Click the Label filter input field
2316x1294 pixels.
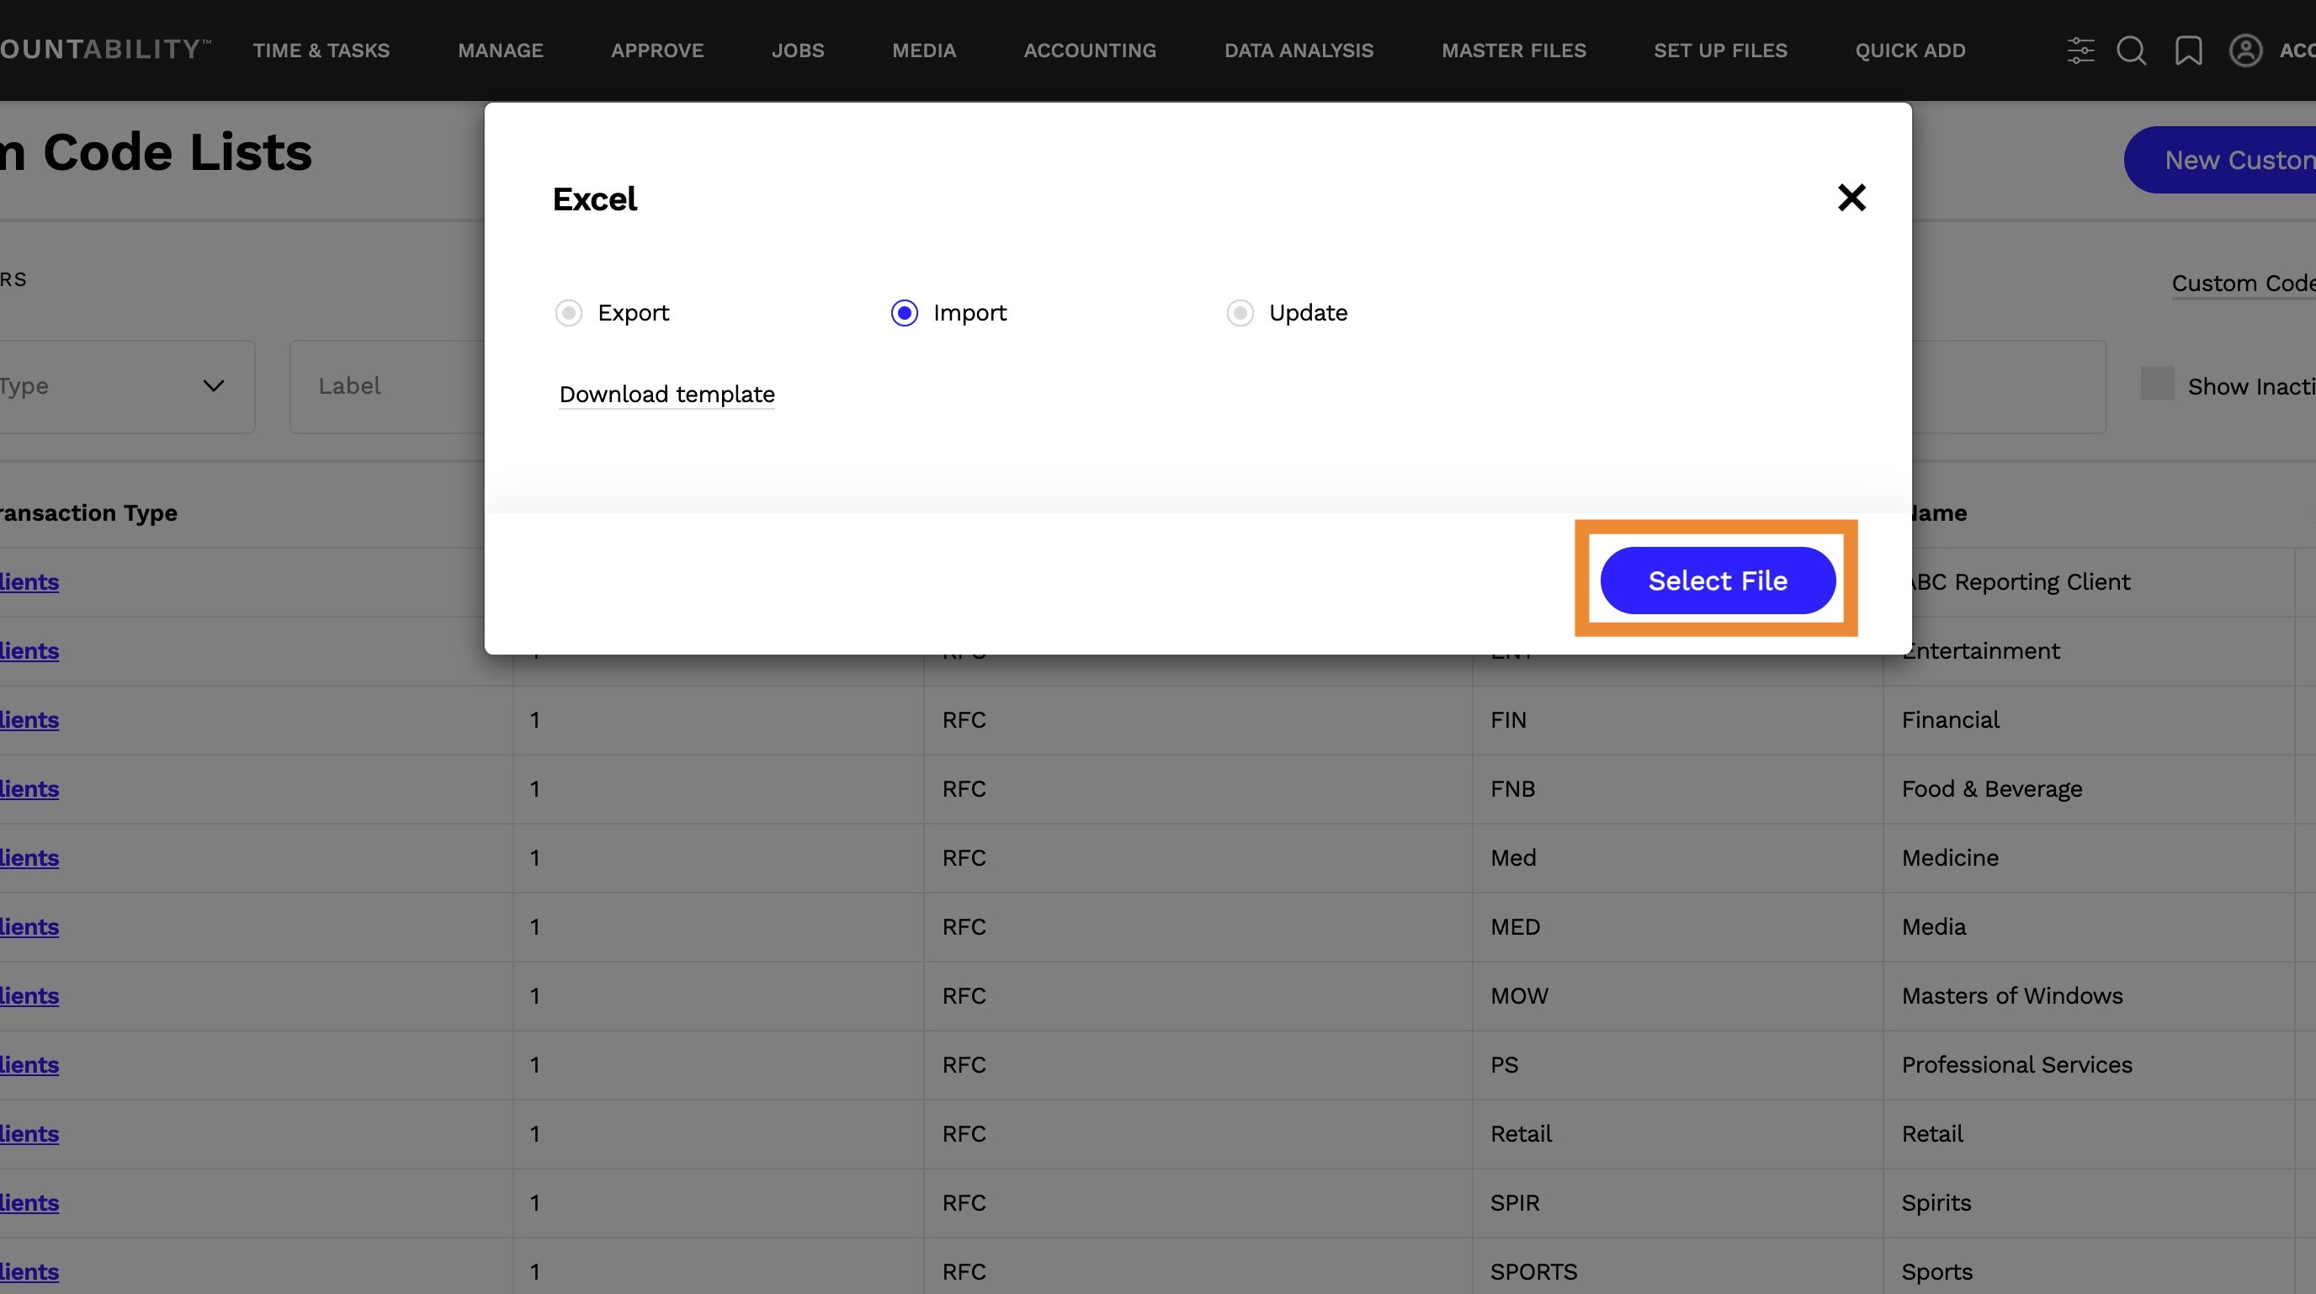[387, 386]
